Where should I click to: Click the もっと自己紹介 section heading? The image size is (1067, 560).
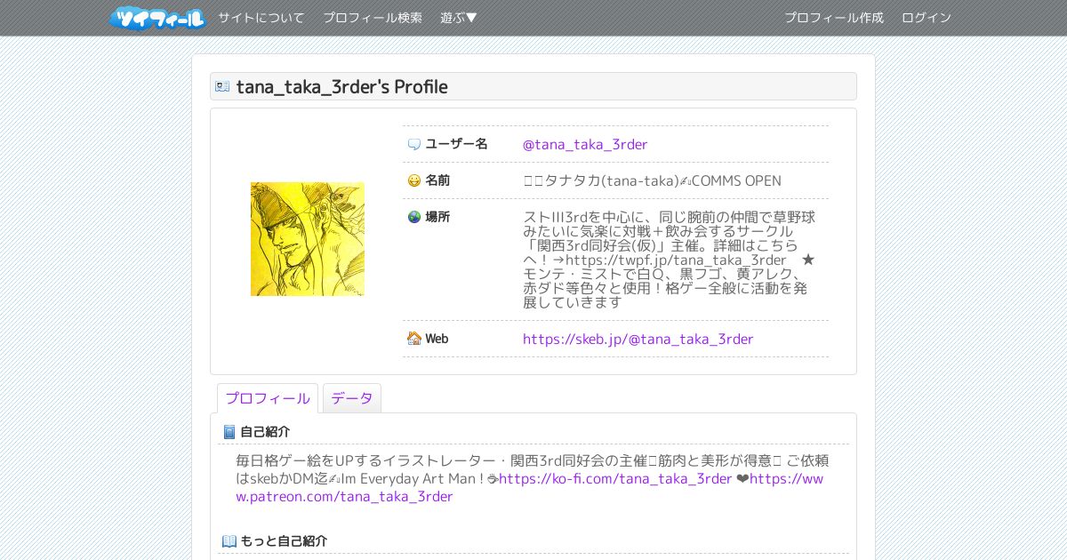pos(284,541)
